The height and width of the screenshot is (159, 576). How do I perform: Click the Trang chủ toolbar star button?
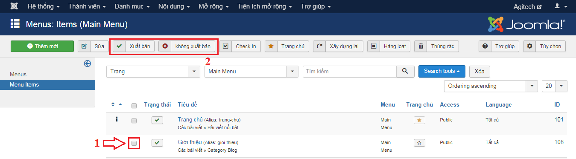click(287, 46)
